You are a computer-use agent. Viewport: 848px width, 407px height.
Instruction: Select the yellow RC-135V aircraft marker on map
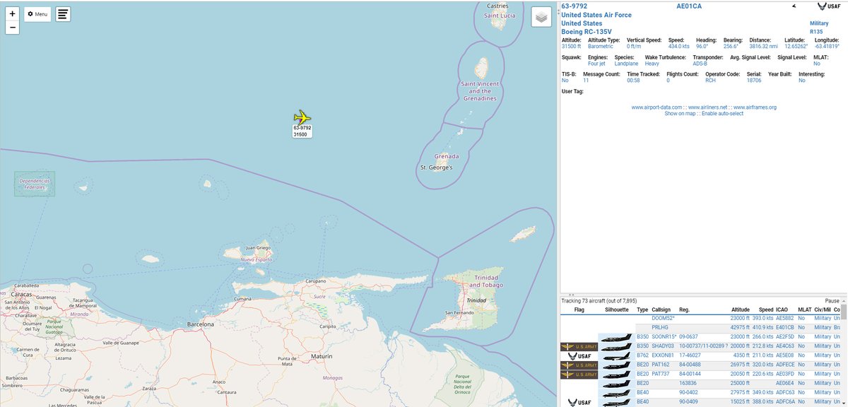(x=302, y=117)
